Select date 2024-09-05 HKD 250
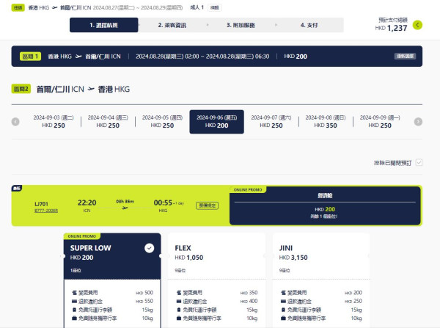This screenshot has width=440, height=328. 162,122
